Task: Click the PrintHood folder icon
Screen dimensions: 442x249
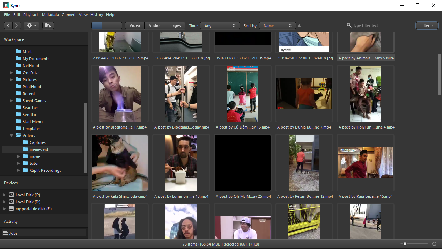Action: [x=19, y=86]
